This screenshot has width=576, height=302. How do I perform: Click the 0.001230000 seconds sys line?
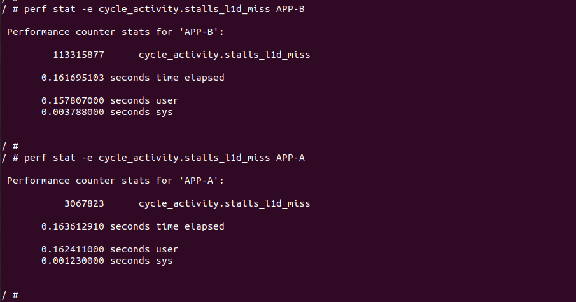pyautogui.click(x=107, y=261)
